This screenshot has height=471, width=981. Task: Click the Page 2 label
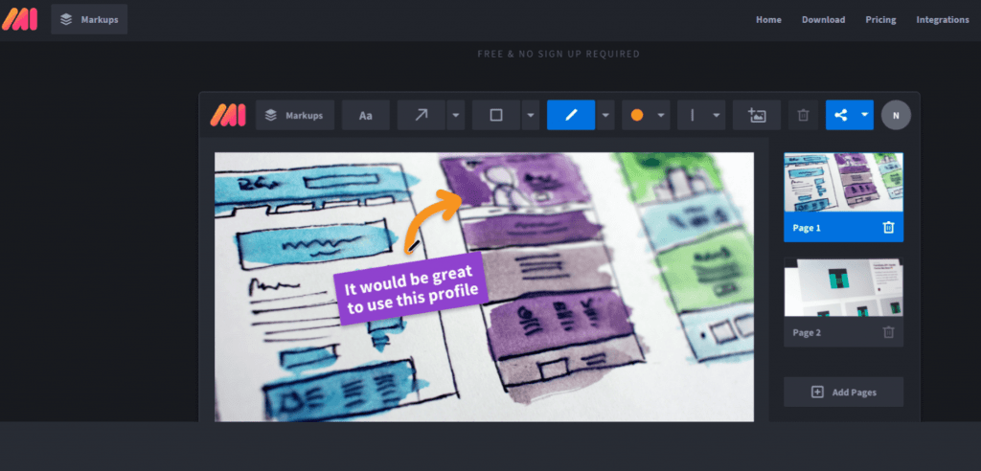tap(807, 332)
